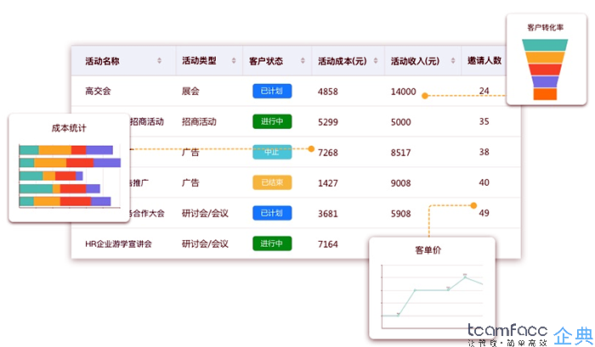This screenshot has width=595, height=347.
Task: Click the 客单价 card title
Action: pyautogui.click(x=428, y=250)
